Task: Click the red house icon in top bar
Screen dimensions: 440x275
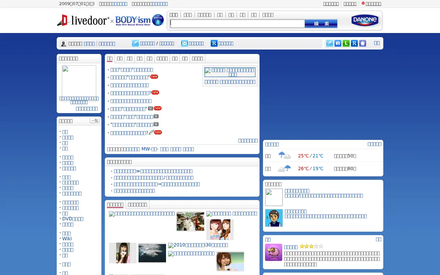Action: point(363,3)
